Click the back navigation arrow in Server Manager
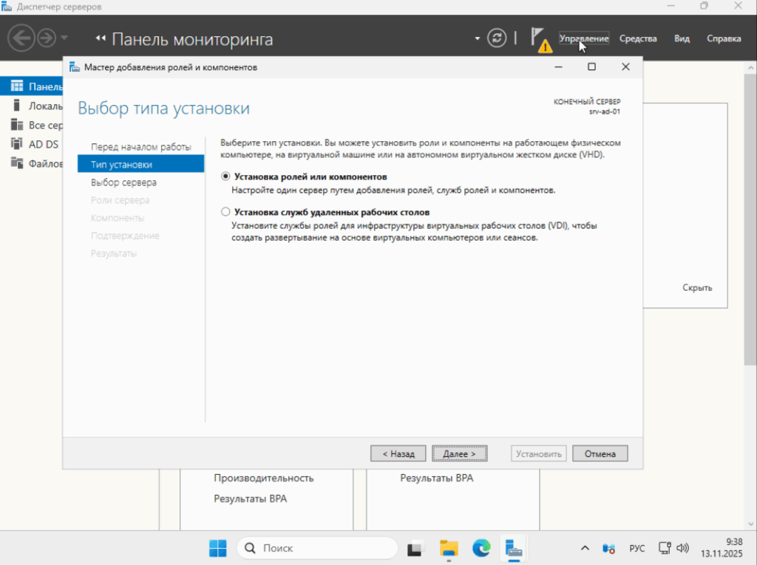 22,38
